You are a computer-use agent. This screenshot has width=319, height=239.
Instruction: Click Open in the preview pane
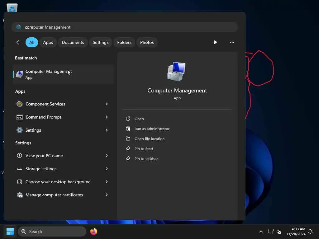pyautogui.click(x=139, y=119)
